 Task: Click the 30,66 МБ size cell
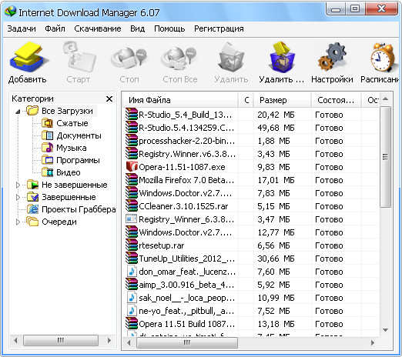(x=276, y=259)
